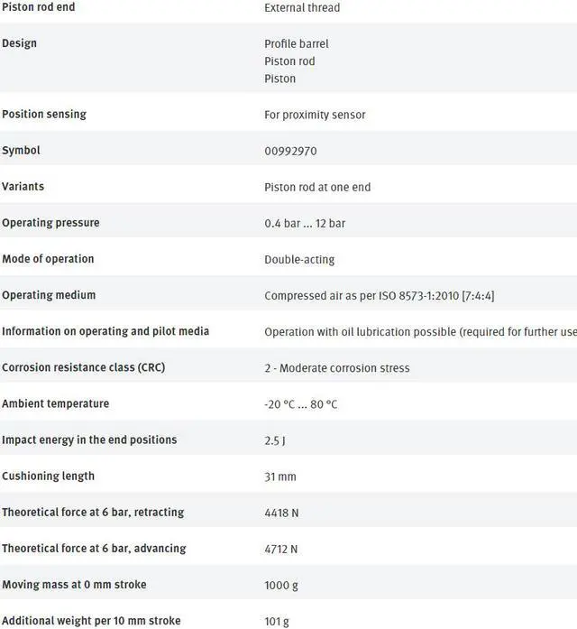Viewport: 577px width, 629px height.
Task: Select the 'External thread' value text
Action: point(302,8)
